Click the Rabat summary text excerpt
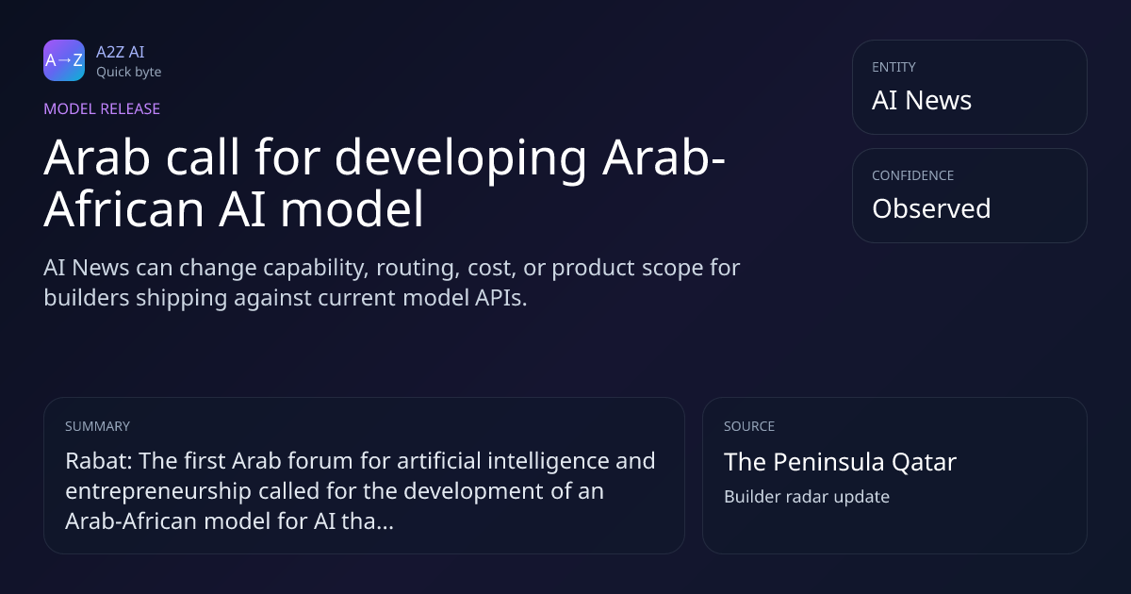Screen dimensions: 1131x594 point(360,491)
